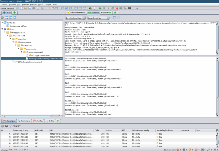Image resolution: width=219 pixels, height=151 pixels.
Task: Toggle the split header/body view icon
Action: [x=114, y=18]
